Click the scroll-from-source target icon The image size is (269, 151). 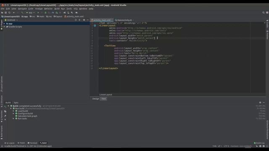76,20
